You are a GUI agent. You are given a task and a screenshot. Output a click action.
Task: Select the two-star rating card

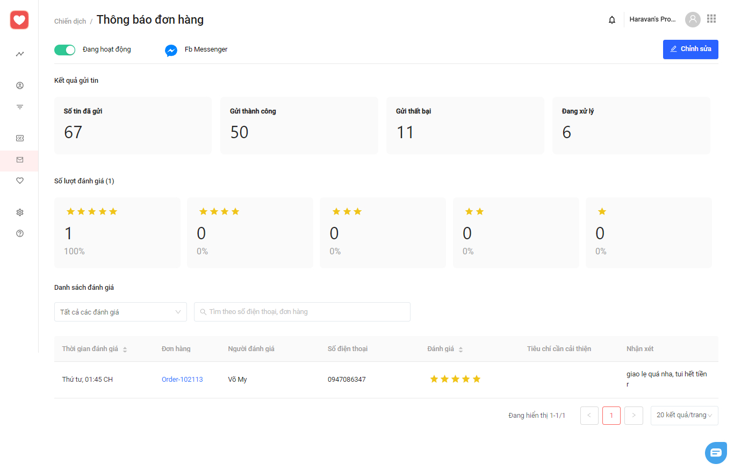[x=516, y=232]
